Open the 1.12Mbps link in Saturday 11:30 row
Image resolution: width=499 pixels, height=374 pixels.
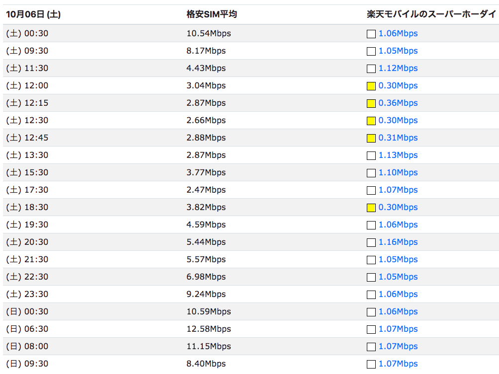pos(398,68)
